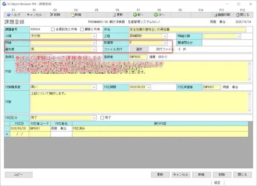Click the 閉じる toolbar button at F12
The image size is (257, 186).
[x=242, y=15]
